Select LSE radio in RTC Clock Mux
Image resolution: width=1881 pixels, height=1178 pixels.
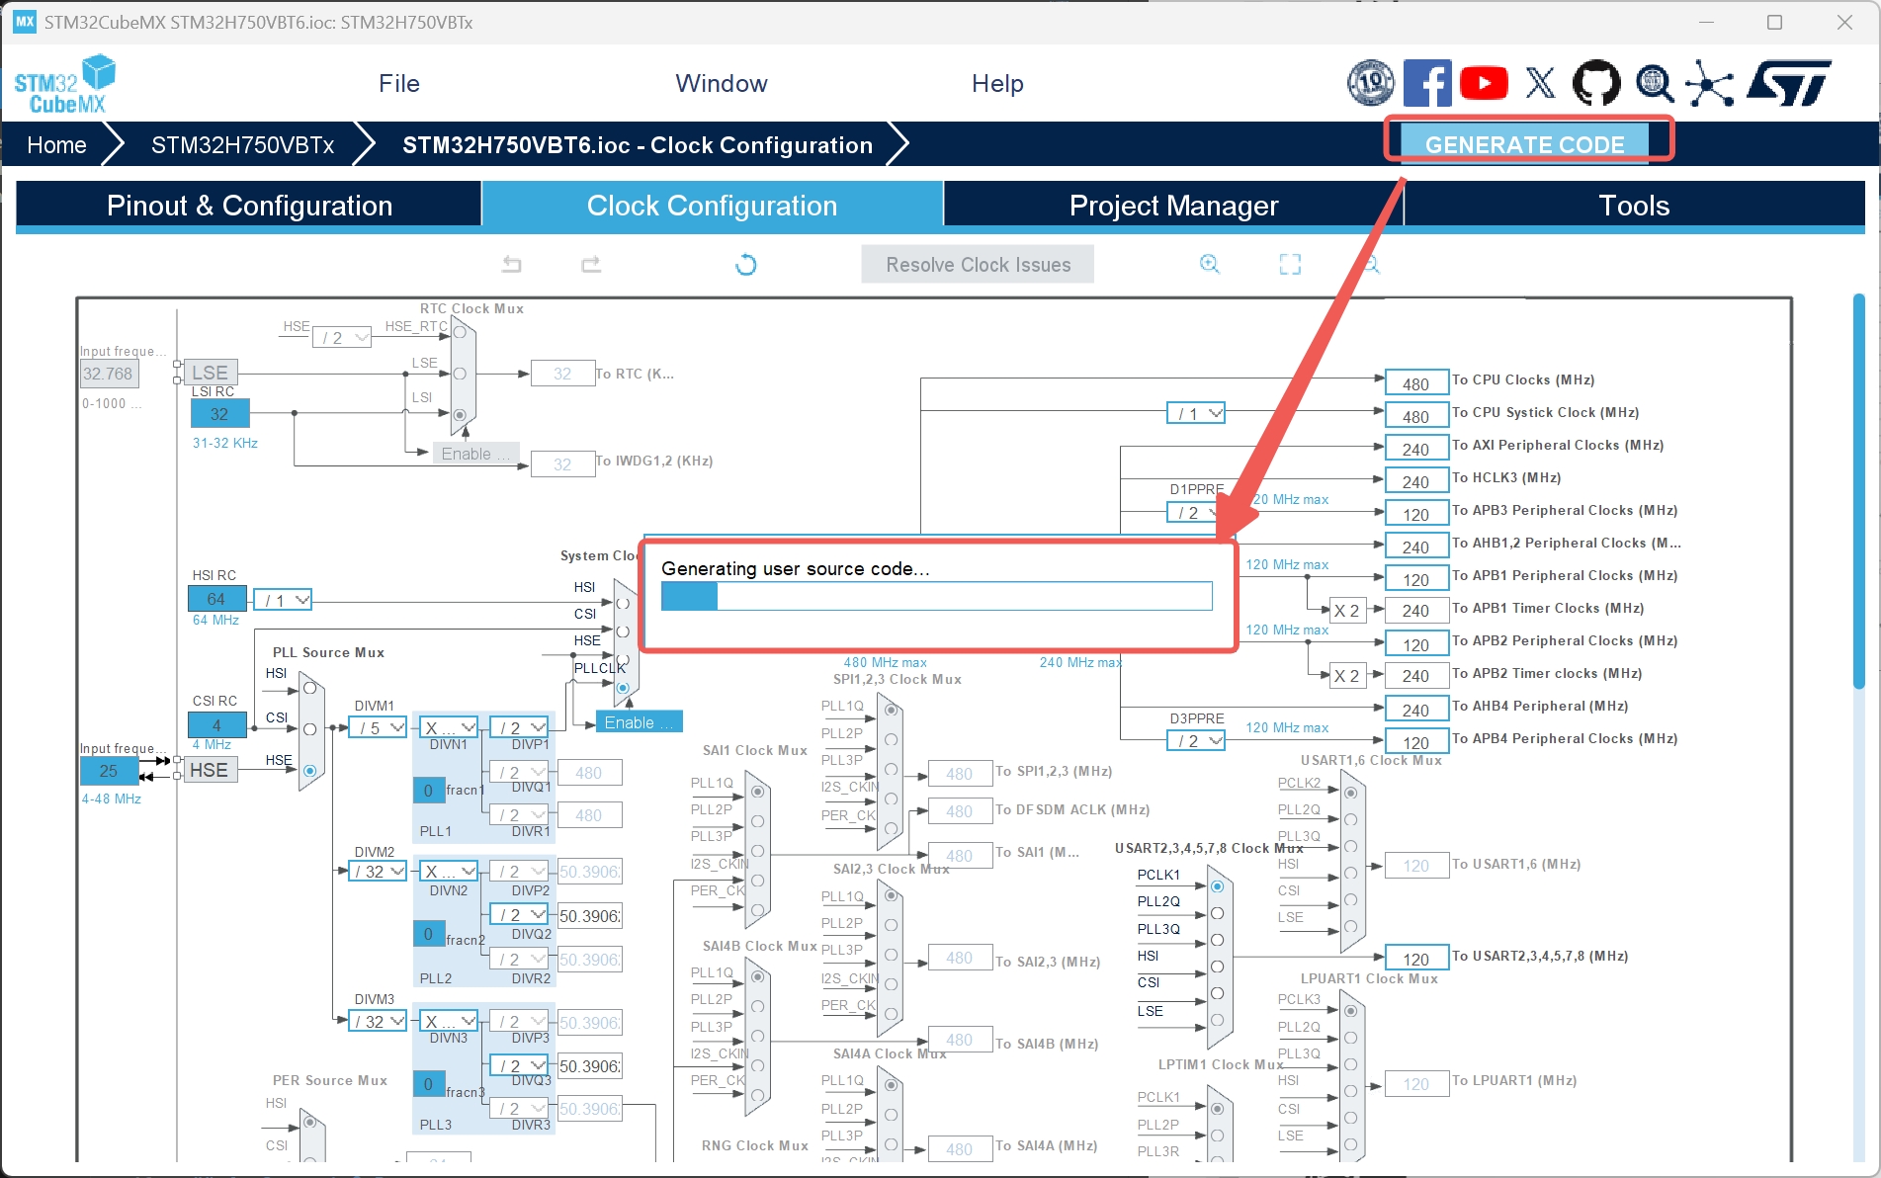coord(460,374)
